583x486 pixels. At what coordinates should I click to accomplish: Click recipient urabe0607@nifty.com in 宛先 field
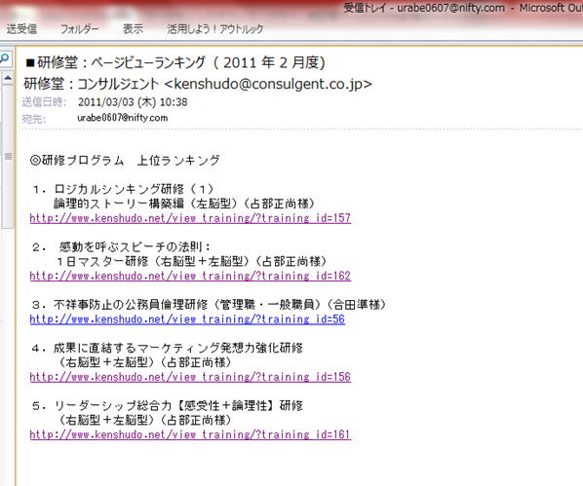122,118
